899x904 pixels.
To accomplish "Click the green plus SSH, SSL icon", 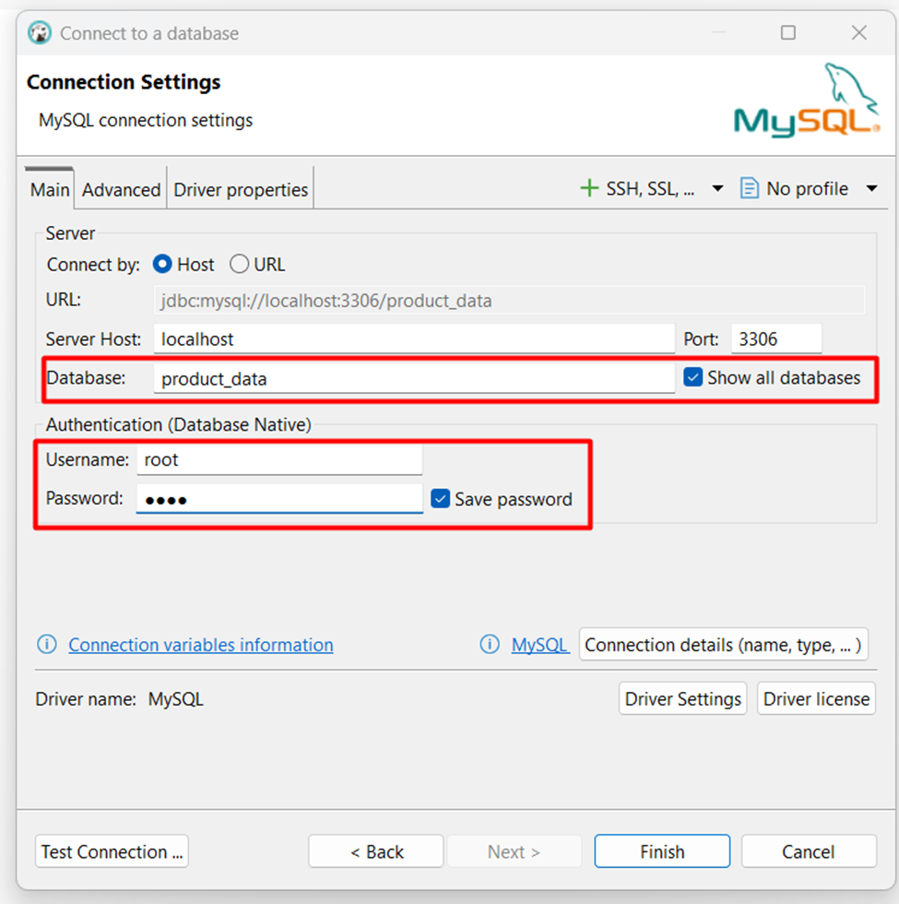I will 589,188.
